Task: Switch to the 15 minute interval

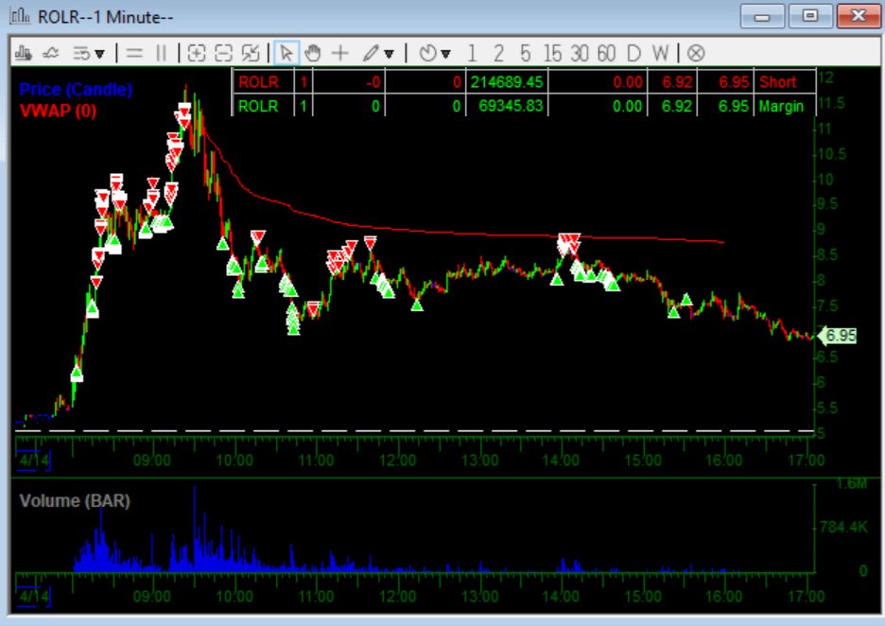Action: tap(552, 54)
